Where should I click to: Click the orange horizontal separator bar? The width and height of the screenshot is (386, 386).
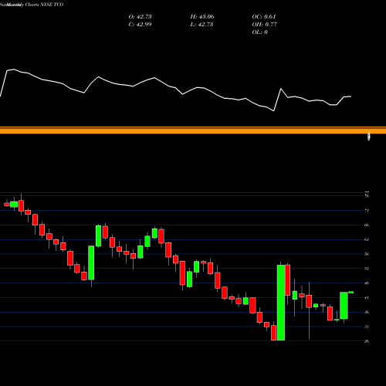pos(193,130)
